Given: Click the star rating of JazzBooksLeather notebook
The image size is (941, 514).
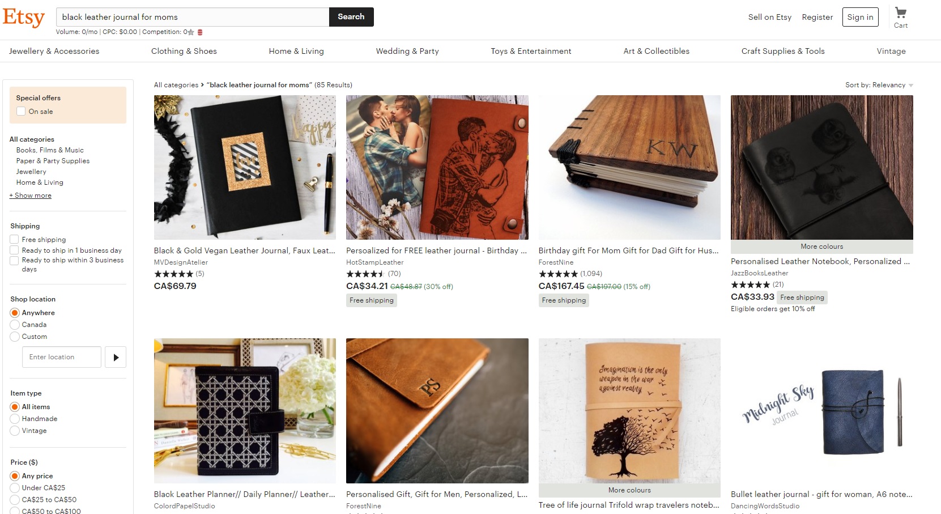Looking at the screenshot, I should [x=751, y=284].
